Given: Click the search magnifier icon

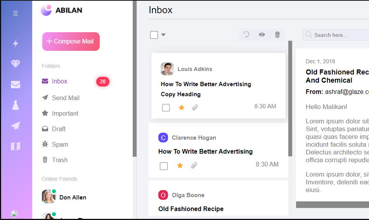Looking at the screenshot, I should (308, 35).
